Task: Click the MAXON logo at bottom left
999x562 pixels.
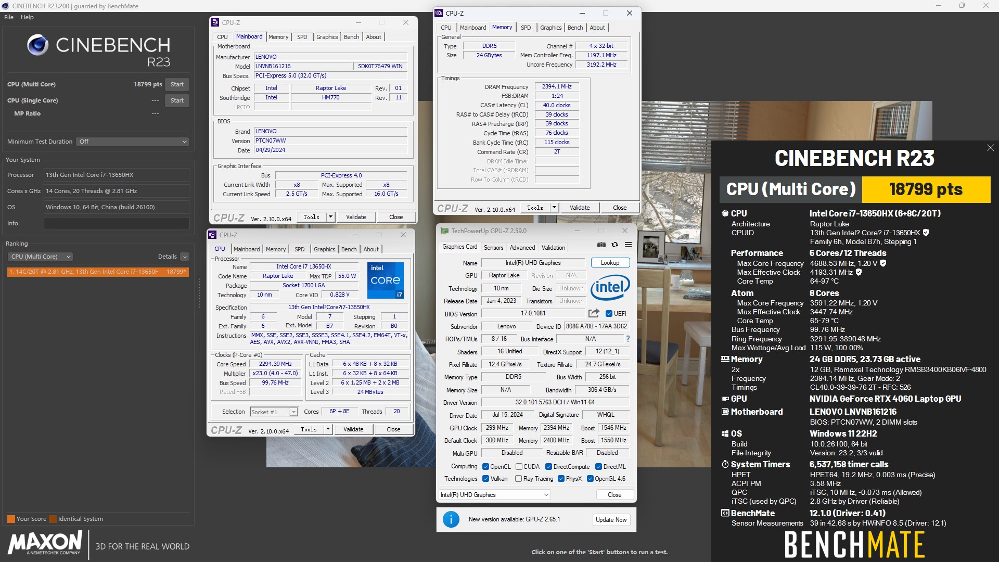Action: pyautogui.click(x=45, y=543)
